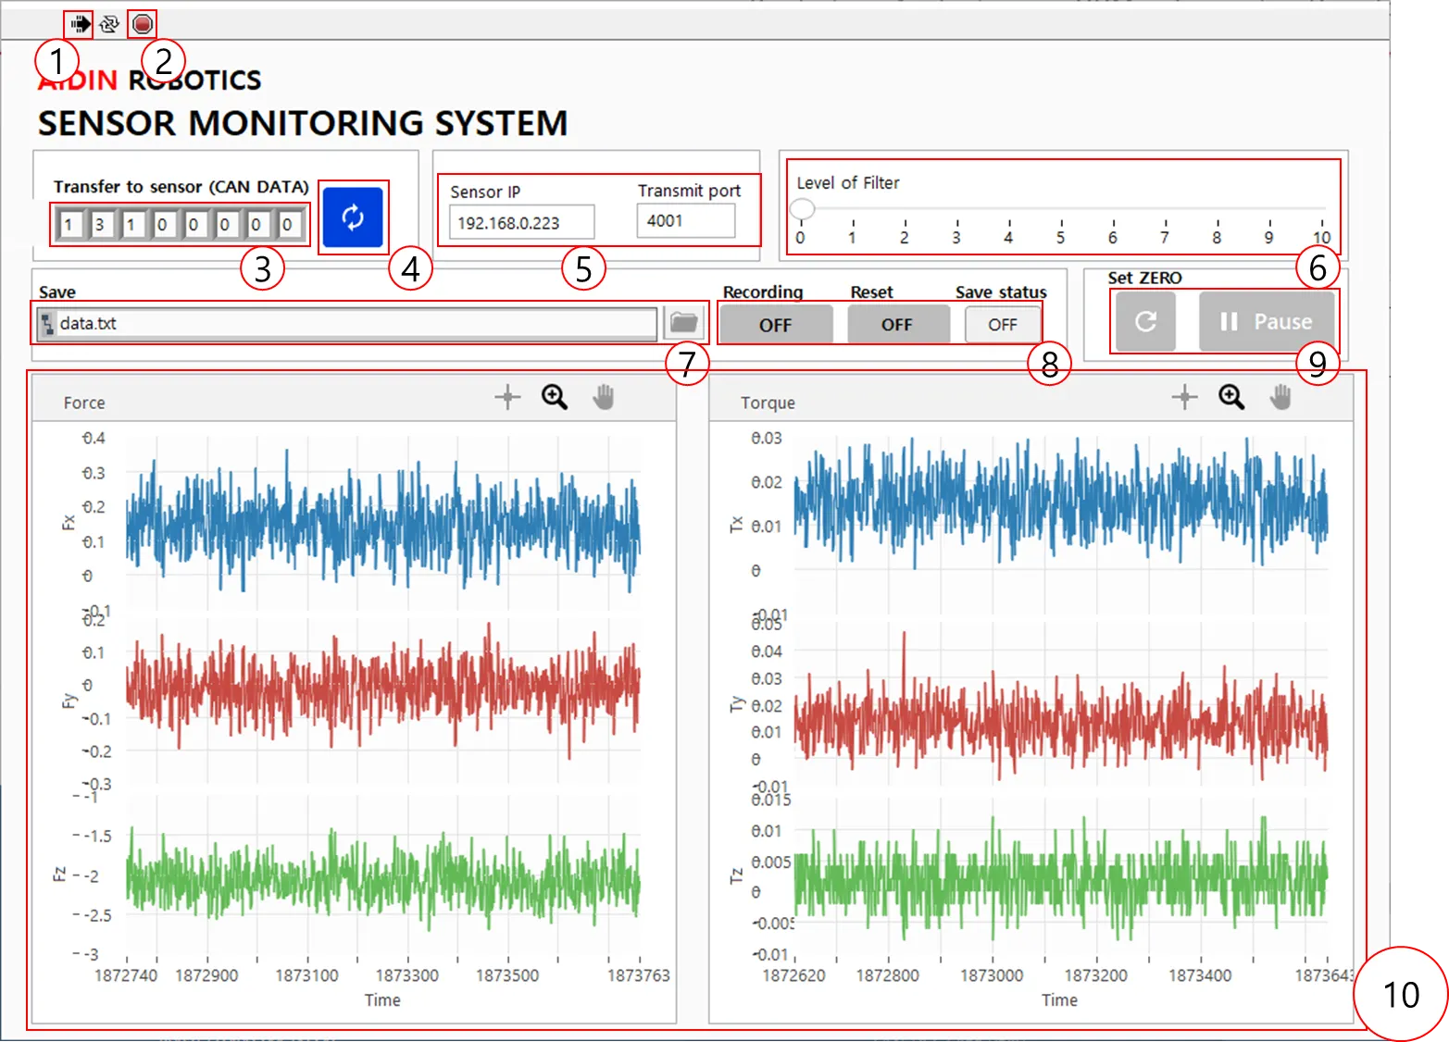Viewport: 1449px width, 1042px height.
Task: Toggle the Reset OFF switch
Action: click(x=896, y=325)
